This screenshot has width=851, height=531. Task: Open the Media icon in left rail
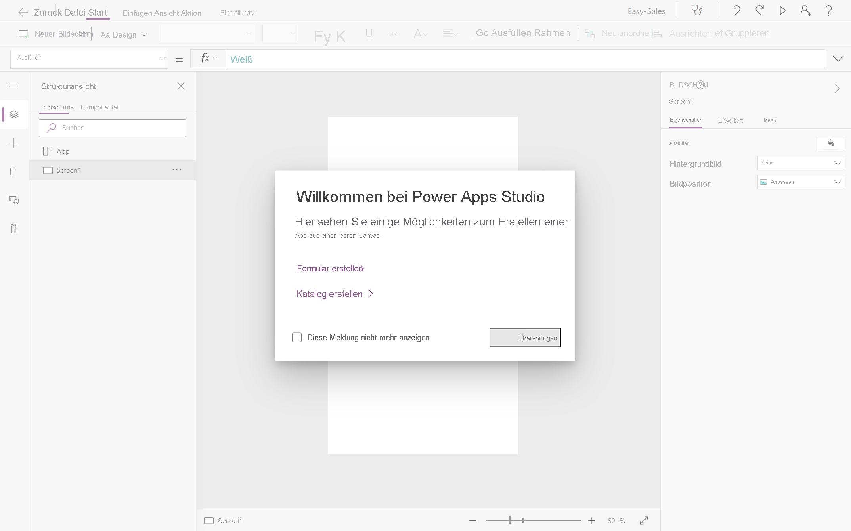tap(14, 200)
